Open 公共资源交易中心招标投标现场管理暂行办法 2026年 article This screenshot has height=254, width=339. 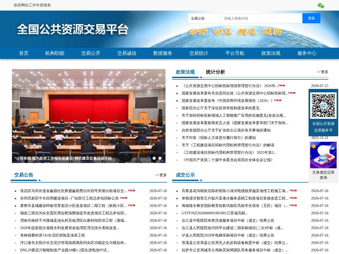point(230,86)
